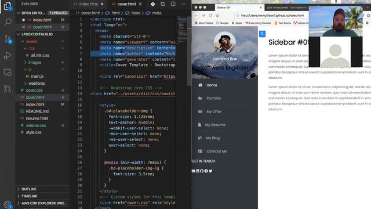
Task: Open main.js file
Action: 37,76
